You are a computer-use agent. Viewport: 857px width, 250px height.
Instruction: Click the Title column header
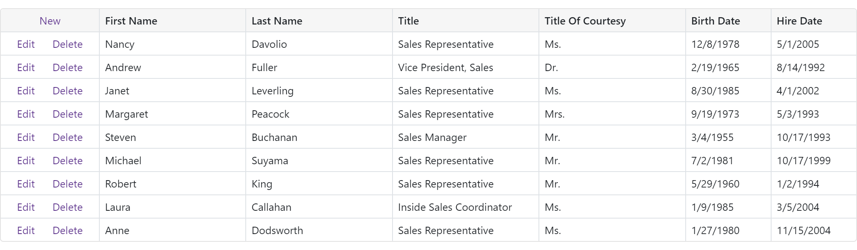click(408, 20)
